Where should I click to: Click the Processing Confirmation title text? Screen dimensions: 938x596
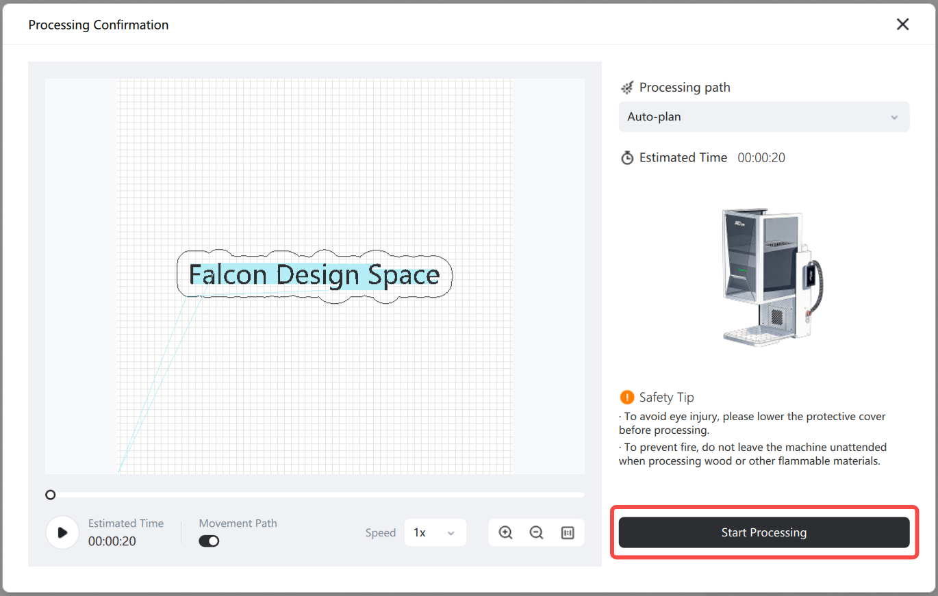[x=99, y=25]
